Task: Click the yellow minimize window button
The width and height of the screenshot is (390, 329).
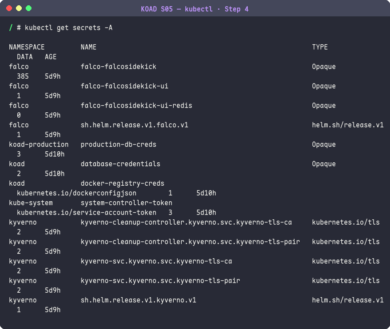Action: coord(19,8)
